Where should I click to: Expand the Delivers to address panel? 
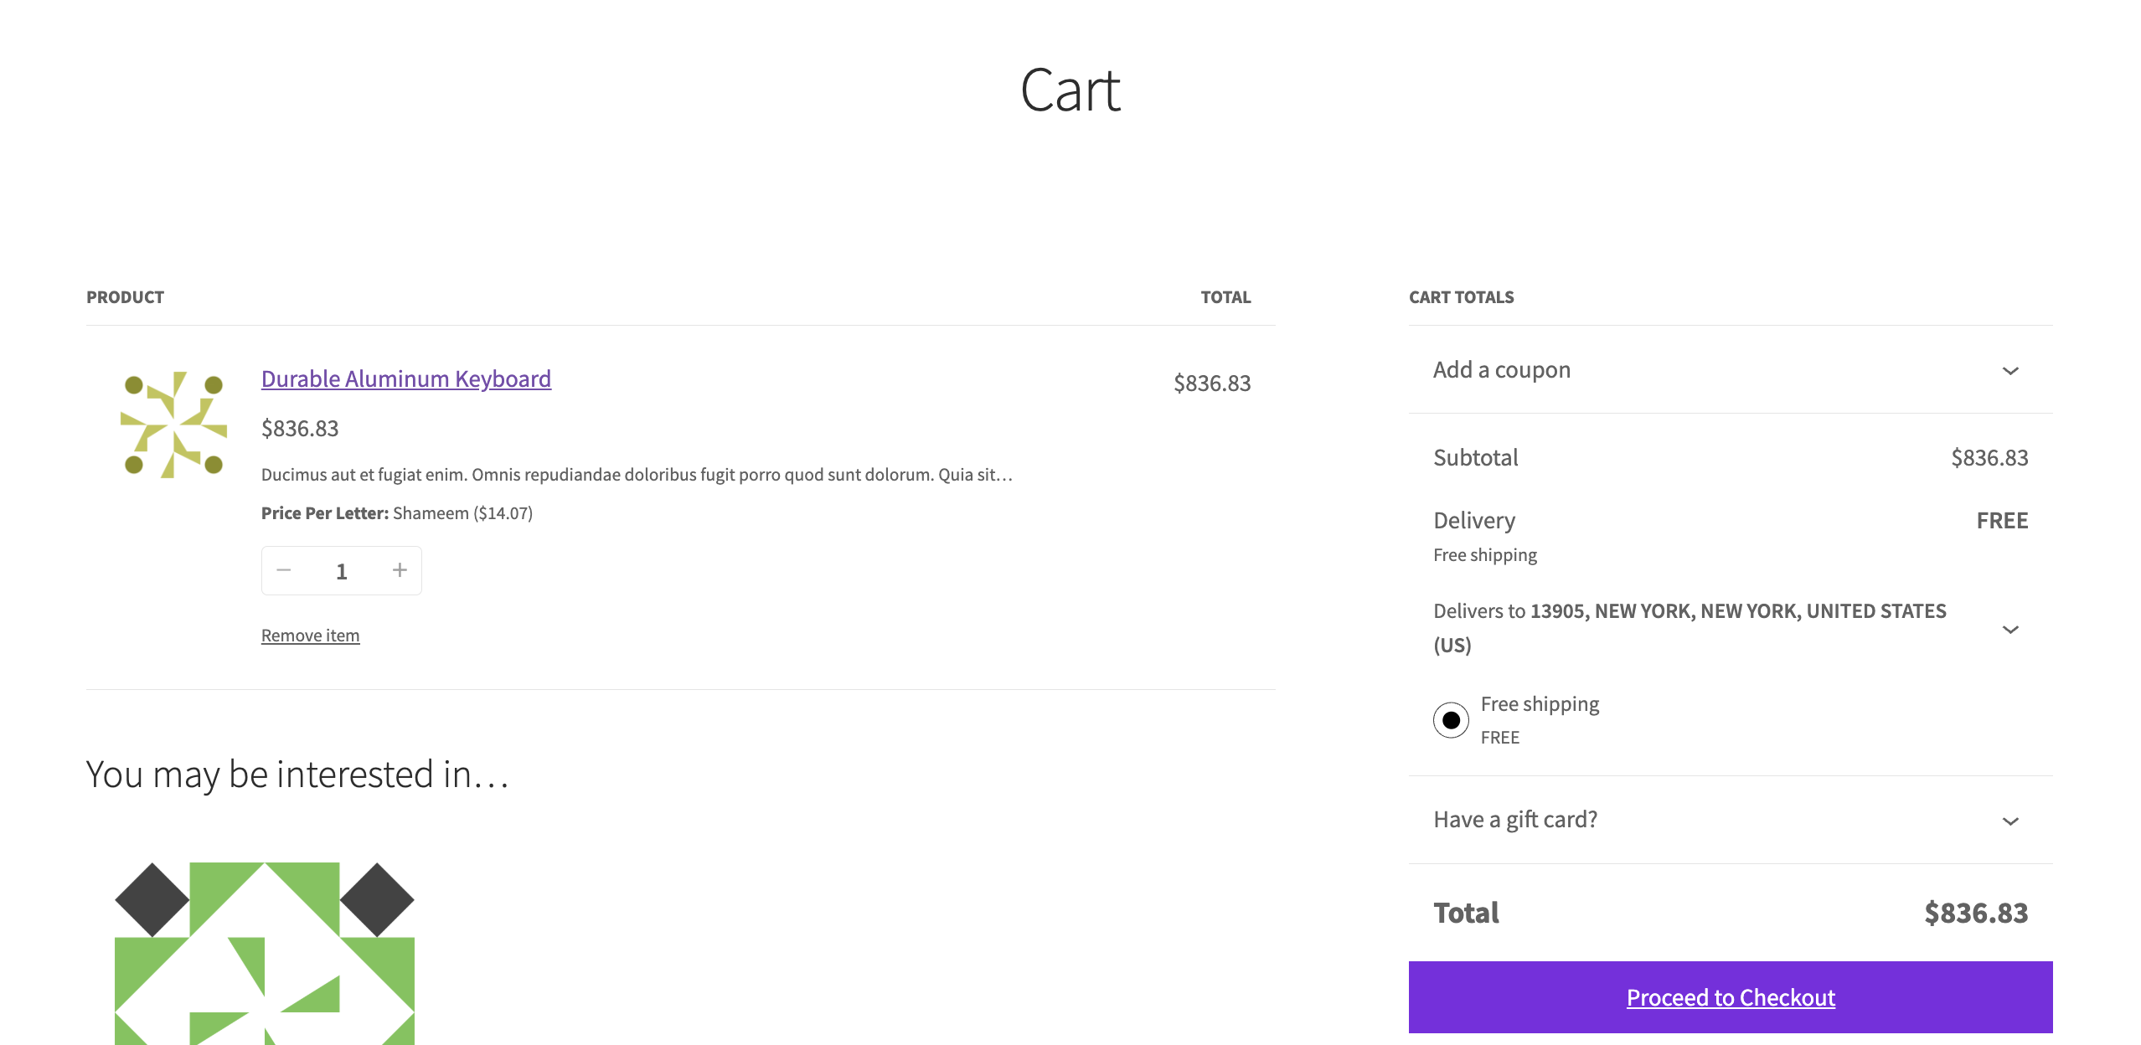coord(1730,628)
